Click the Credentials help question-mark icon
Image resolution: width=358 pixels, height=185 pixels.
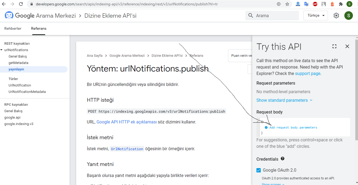pos(282,159)
